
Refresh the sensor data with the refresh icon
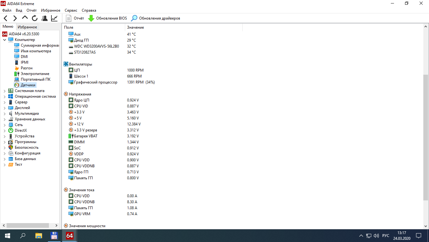pyautogui.click(x=35, y=18)
